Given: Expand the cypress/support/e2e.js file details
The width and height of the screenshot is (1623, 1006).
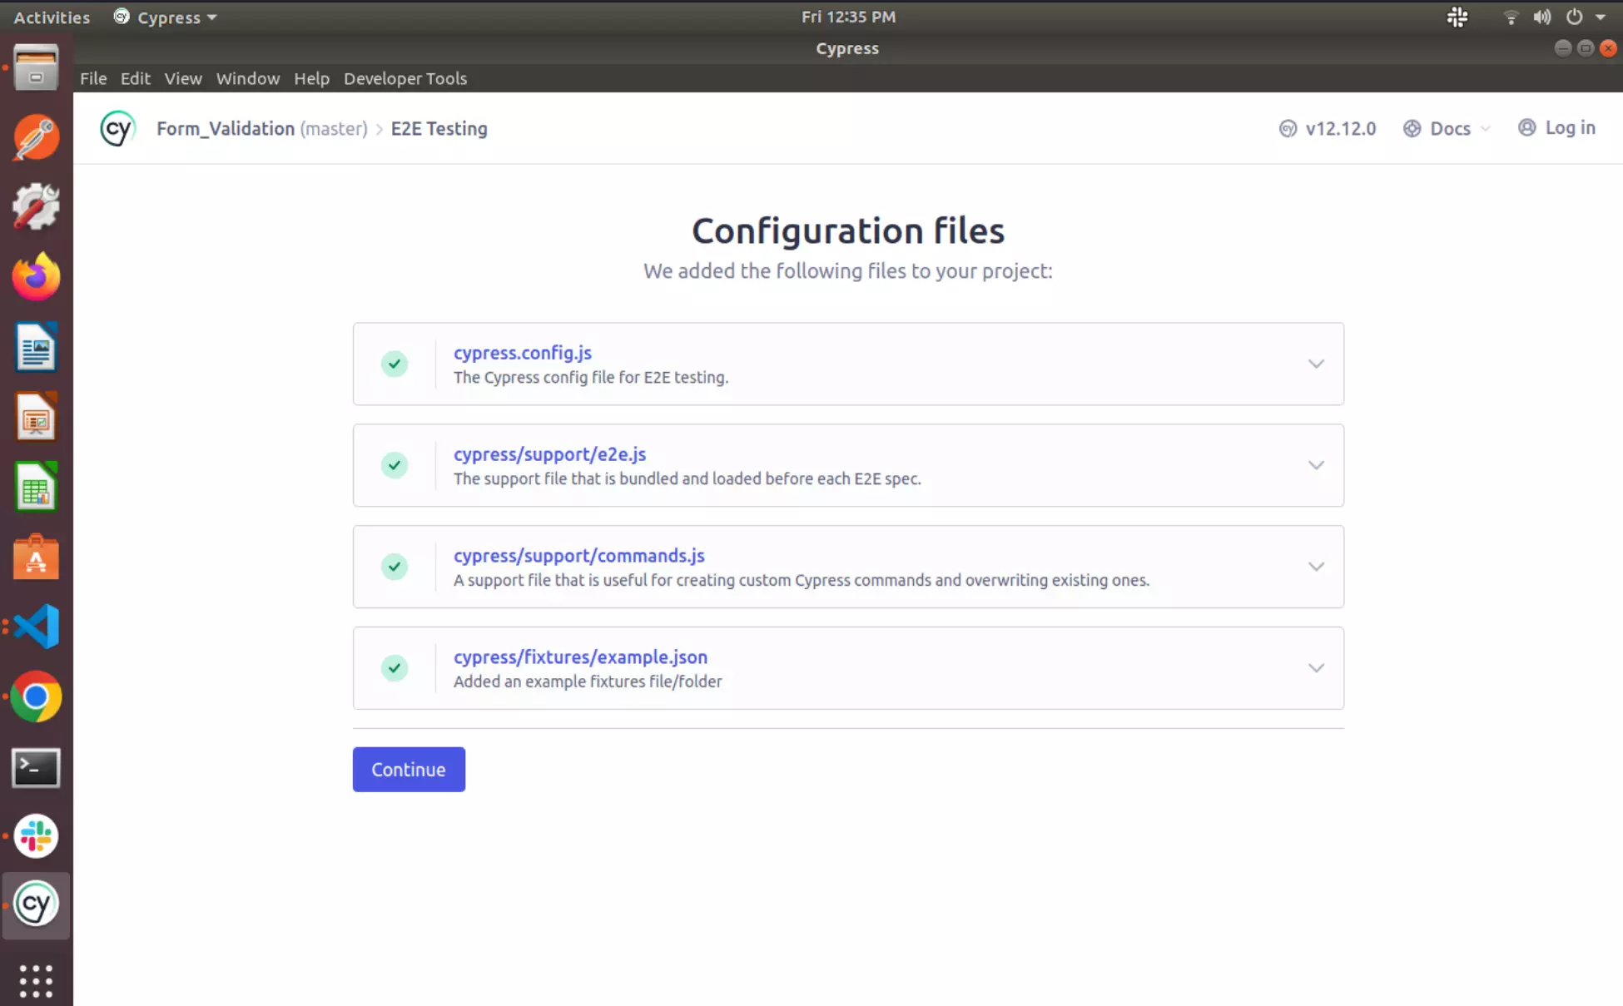Looking at the screenshot, I should click(x=1316, y=465).
